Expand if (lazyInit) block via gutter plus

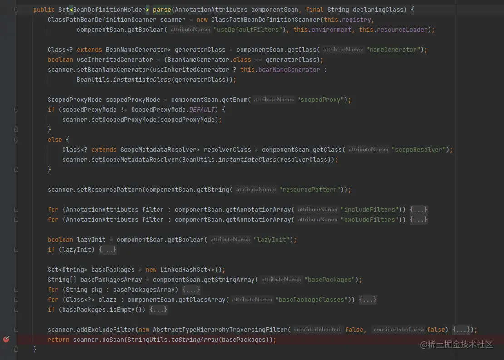[x=16, y=250]
